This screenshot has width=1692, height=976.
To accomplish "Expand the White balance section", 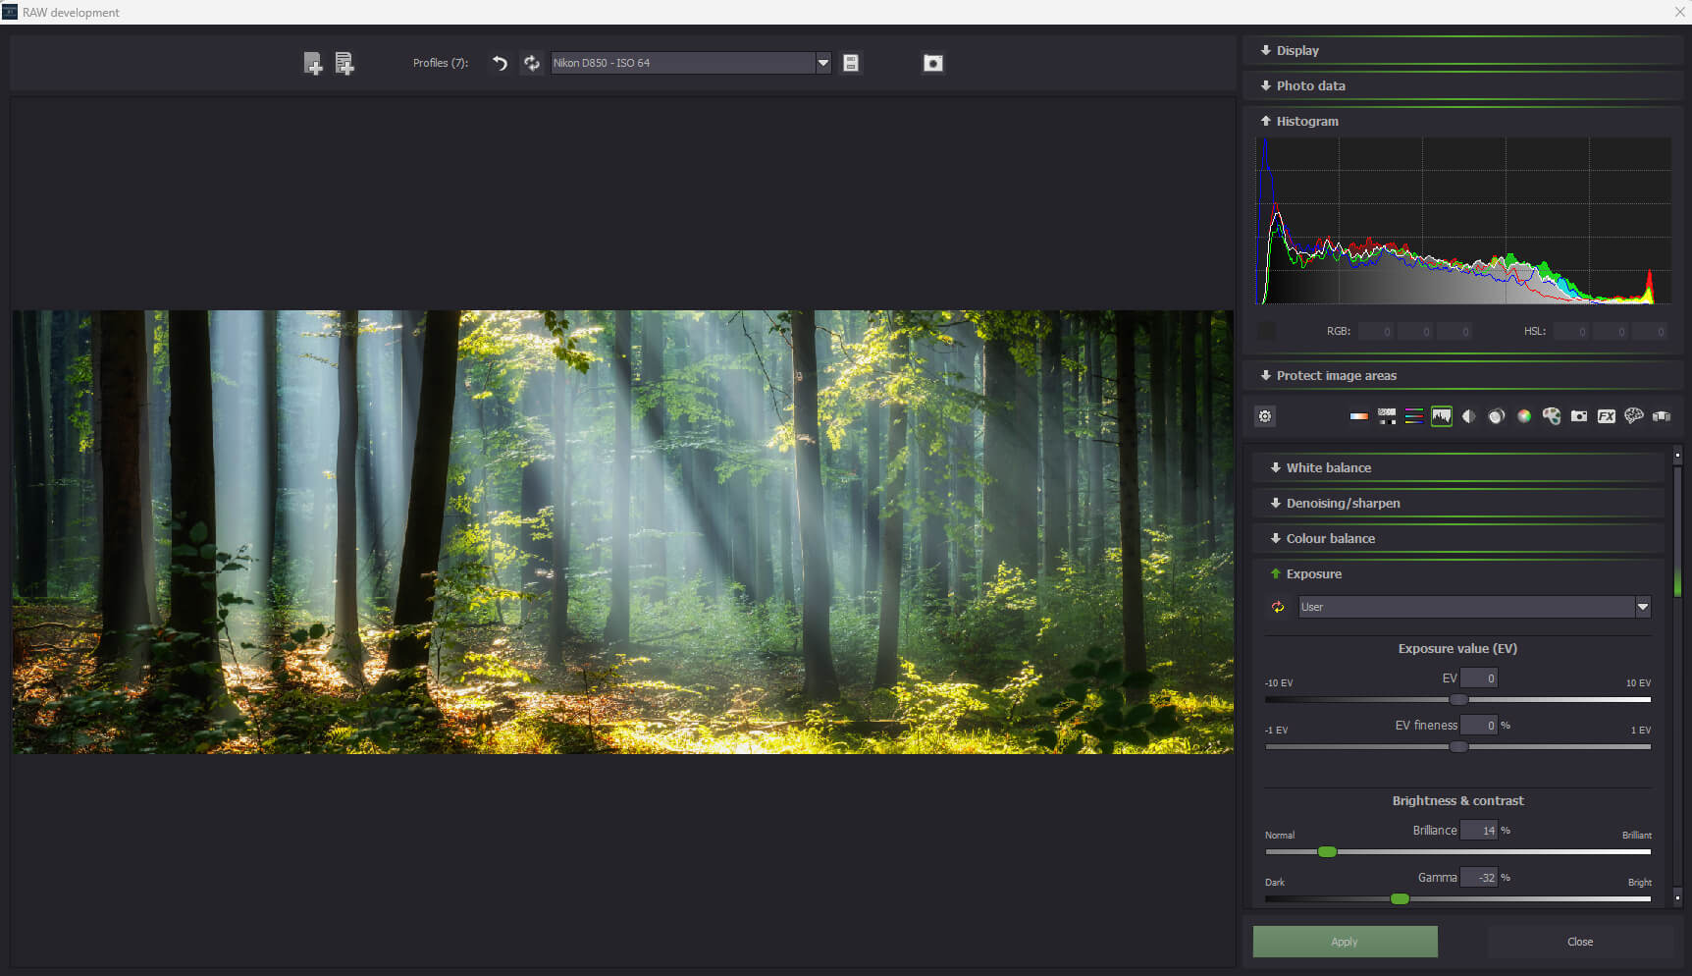I will coord(1328,467).
